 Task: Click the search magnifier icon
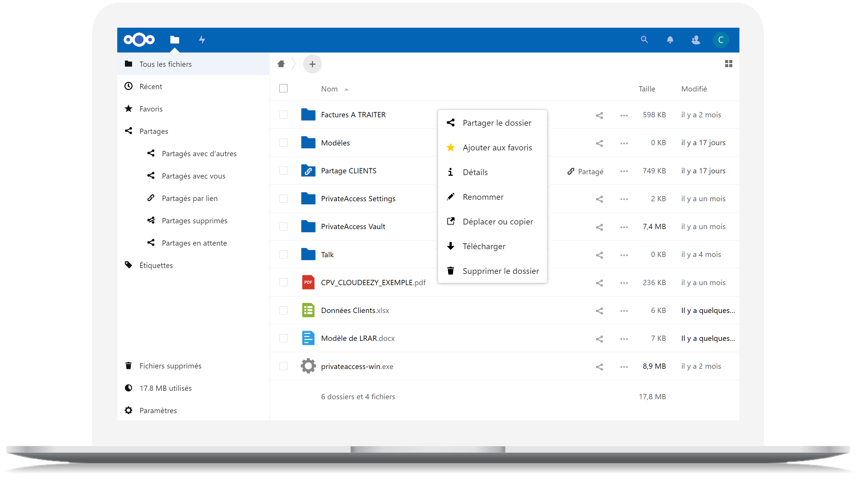pyautogui.click(x=644, y=40)
